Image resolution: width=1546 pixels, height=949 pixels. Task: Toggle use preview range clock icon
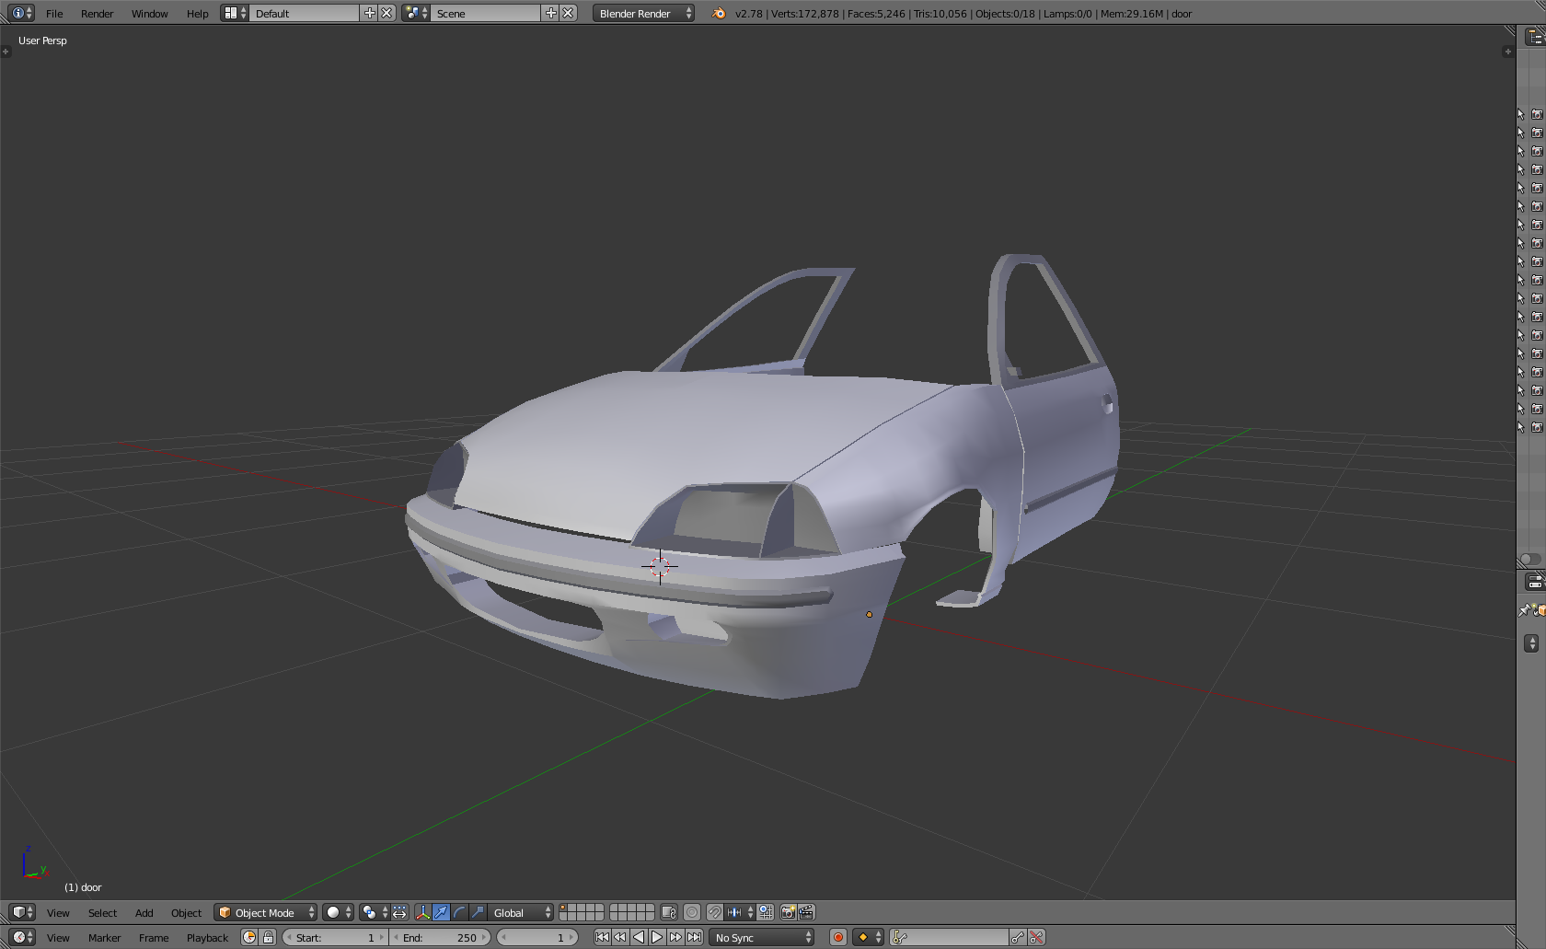click(x=249, y=937)
